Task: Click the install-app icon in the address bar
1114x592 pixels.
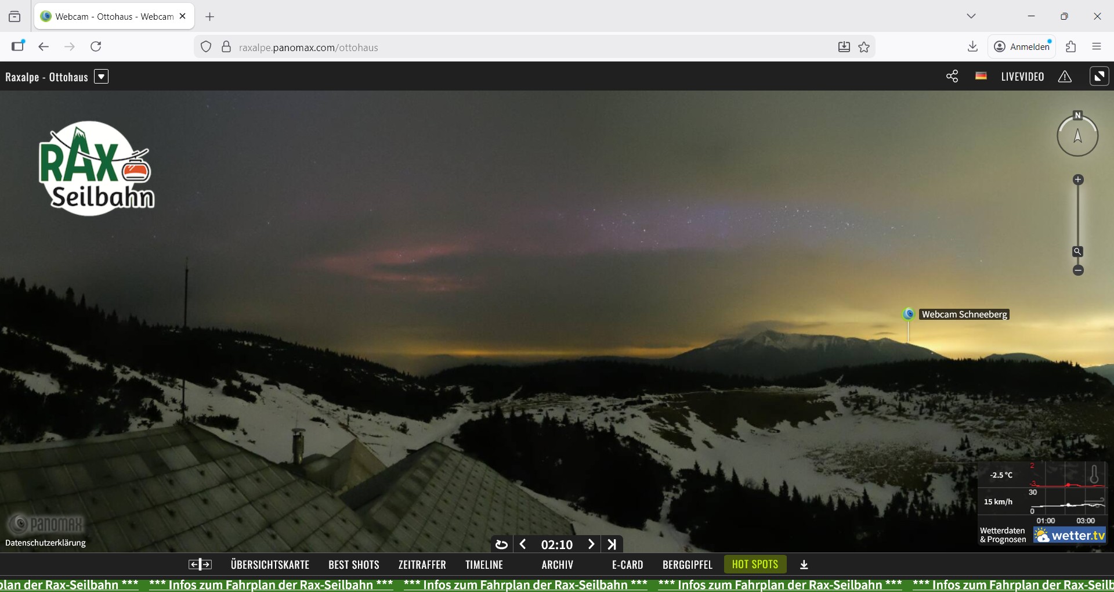Action: point(844,47)
